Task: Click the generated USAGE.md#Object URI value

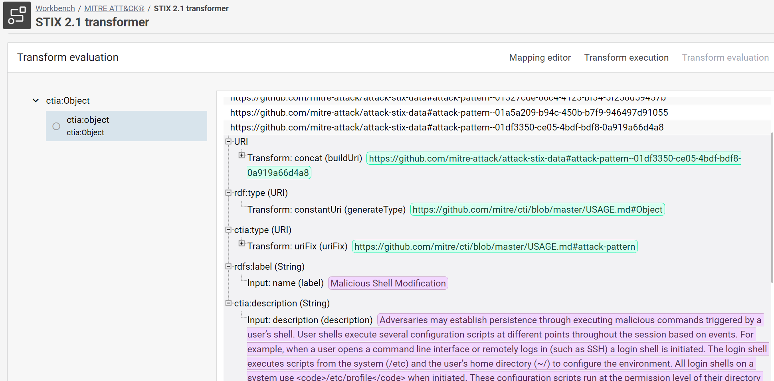Action: coord(537,209)
